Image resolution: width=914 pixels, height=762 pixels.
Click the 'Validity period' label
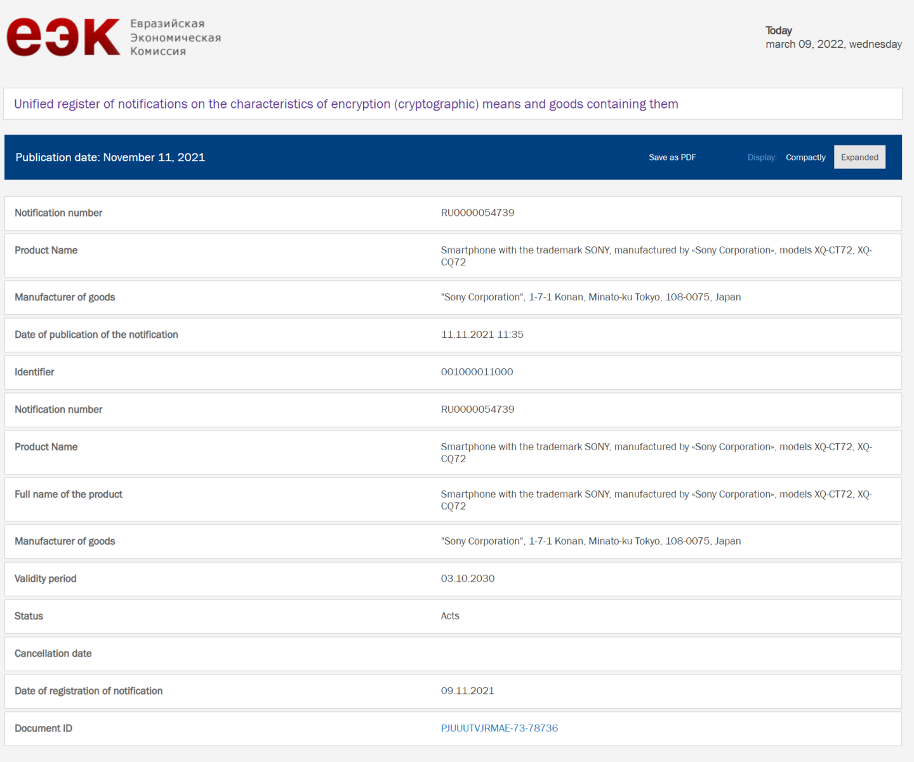click(x=45, y=578)
